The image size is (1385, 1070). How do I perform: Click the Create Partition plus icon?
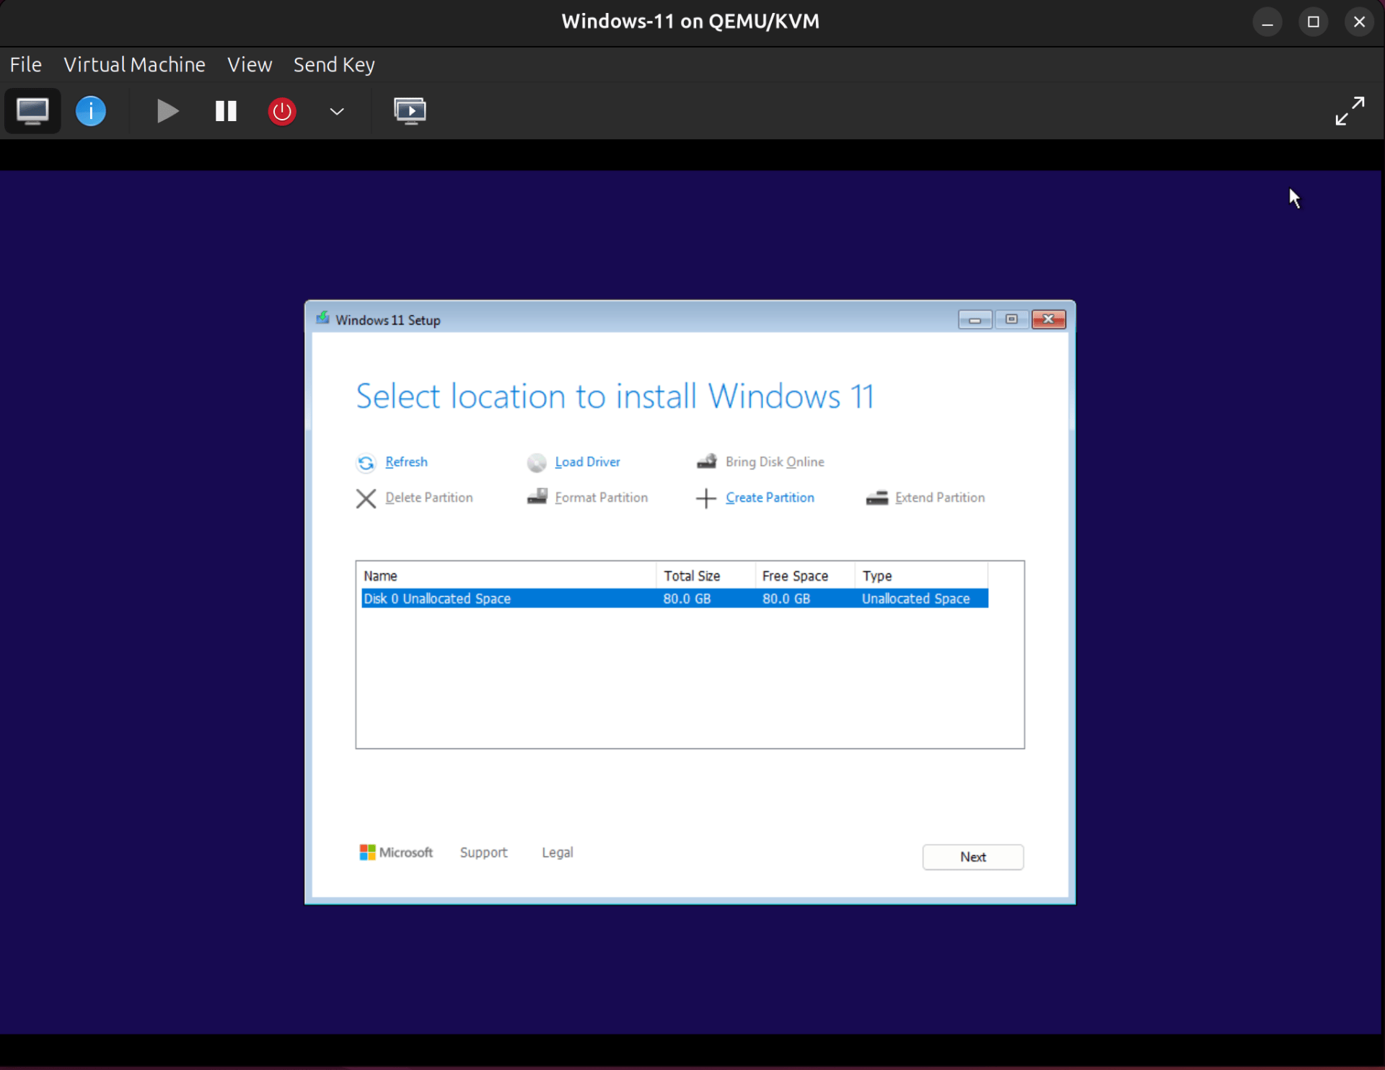(705, 498)
